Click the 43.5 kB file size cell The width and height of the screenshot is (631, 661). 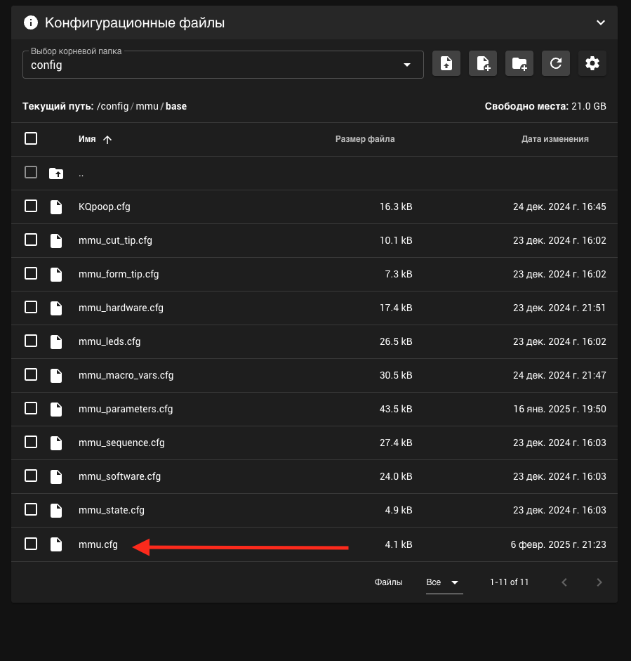(x=396, y=410)
